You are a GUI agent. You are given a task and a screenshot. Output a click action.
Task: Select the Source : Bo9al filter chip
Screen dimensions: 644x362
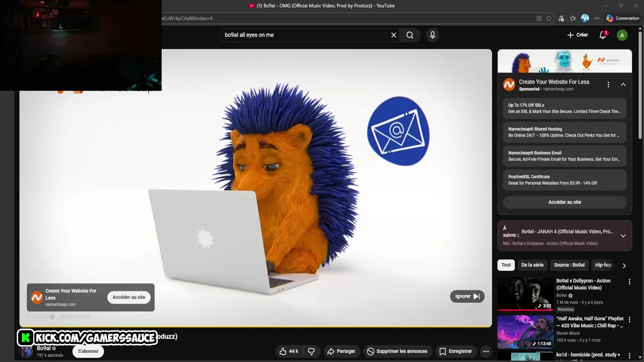(569, 265)
